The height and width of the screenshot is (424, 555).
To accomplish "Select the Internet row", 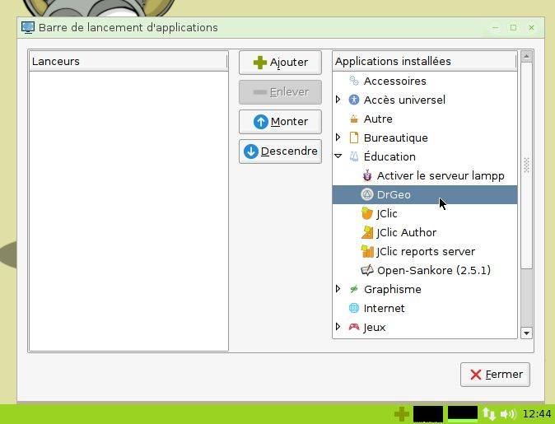I will click(425, 308).
